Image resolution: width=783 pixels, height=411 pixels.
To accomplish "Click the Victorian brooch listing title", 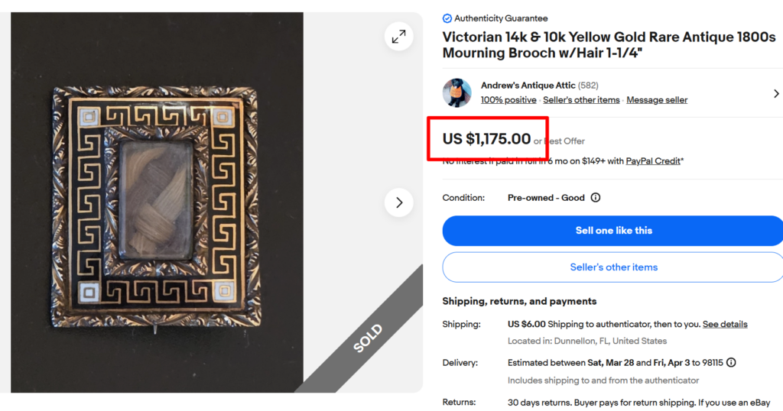I will (x=609, y=45).
